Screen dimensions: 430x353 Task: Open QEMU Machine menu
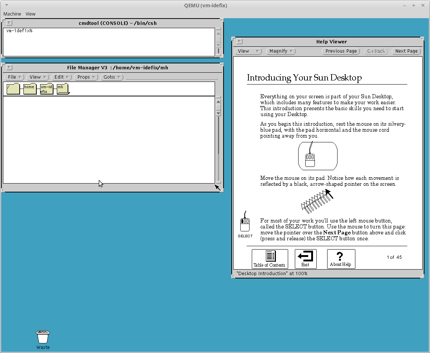[x=12, y=14]
